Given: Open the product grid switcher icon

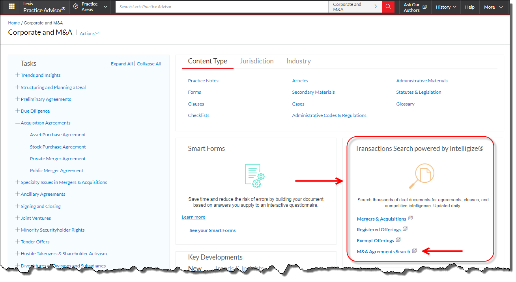Looking at the screenshot, I should pyautogui.click(x=11, y=7).
